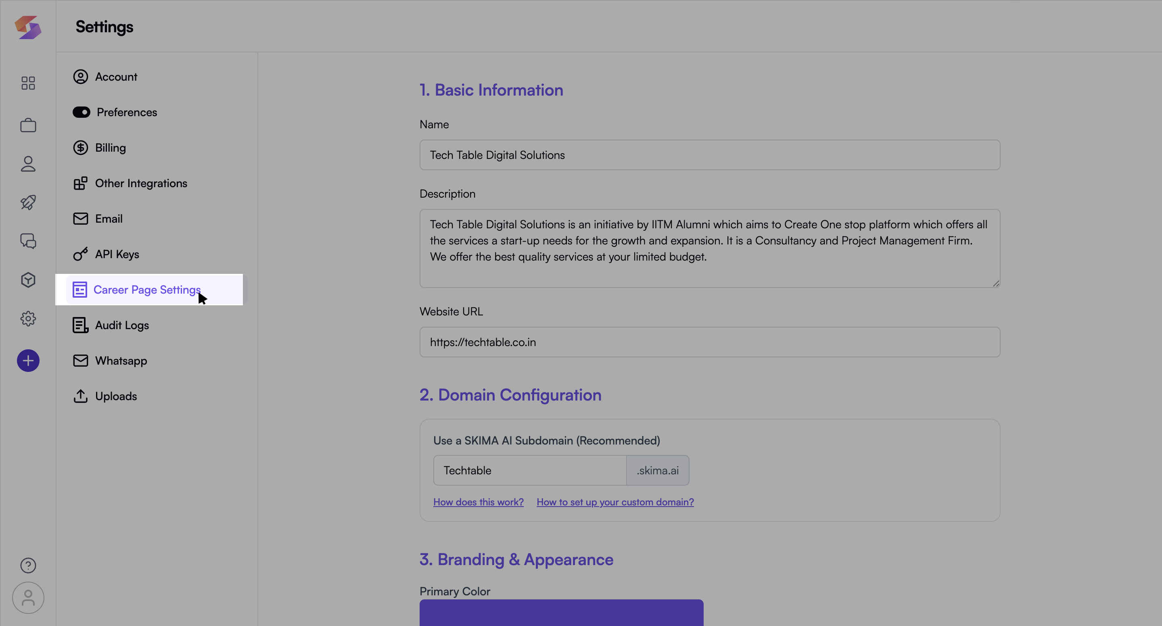Click the rocket icon in sidebar
The height and width of the screenshot is (626, 1162).
28,202
